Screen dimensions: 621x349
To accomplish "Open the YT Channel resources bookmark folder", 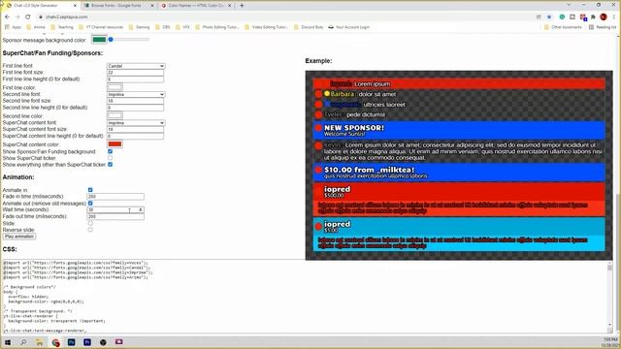I will click(x=101, y=27).
